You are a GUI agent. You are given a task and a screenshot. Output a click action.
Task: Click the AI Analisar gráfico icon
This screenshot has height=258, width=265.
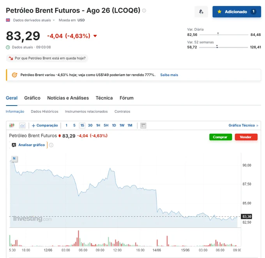tap(14, 145)
